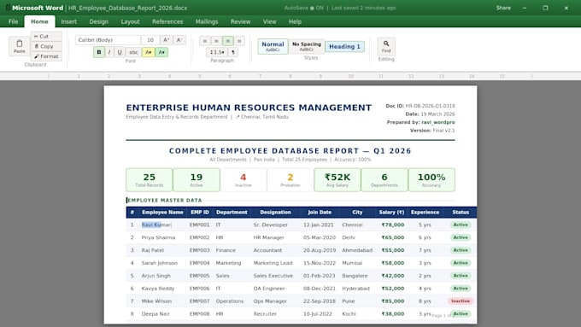Click the Status column header
The width and height of the screenshot is (581, 327).
coord(461,213)
